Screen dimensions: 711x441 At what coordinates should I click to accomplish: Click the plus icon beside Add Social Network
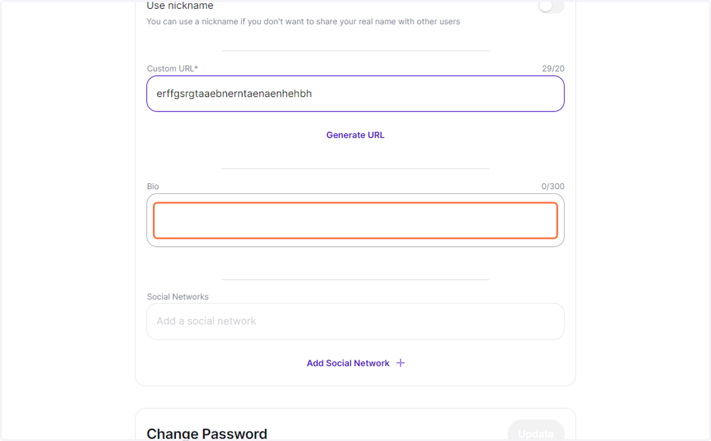[x=401, y=363]
